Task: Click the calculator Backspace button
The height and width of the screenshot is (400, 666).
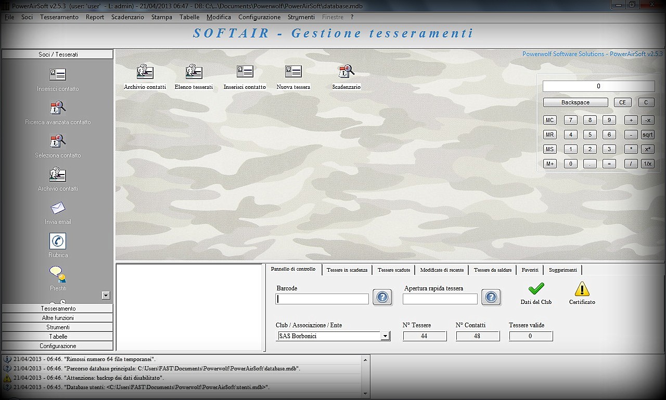Action: 575,102
